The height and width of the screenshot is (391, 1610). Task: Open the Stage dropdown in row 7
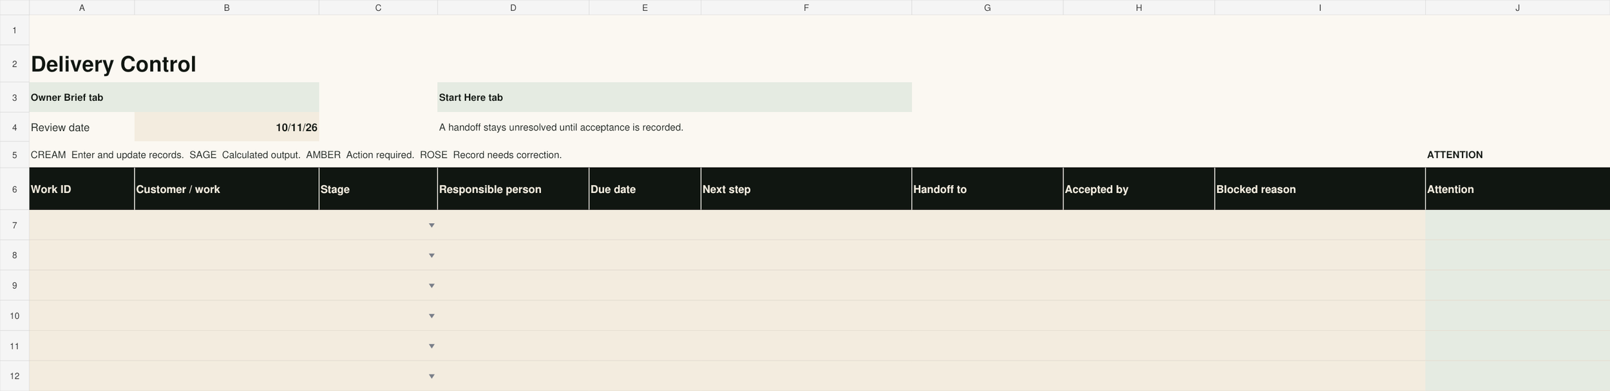click(x=431, y=225)
